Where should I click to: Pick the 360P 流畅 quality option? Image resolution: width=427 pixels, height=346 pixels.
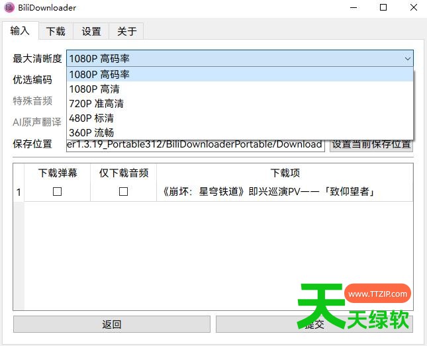[x=240, y=132]
